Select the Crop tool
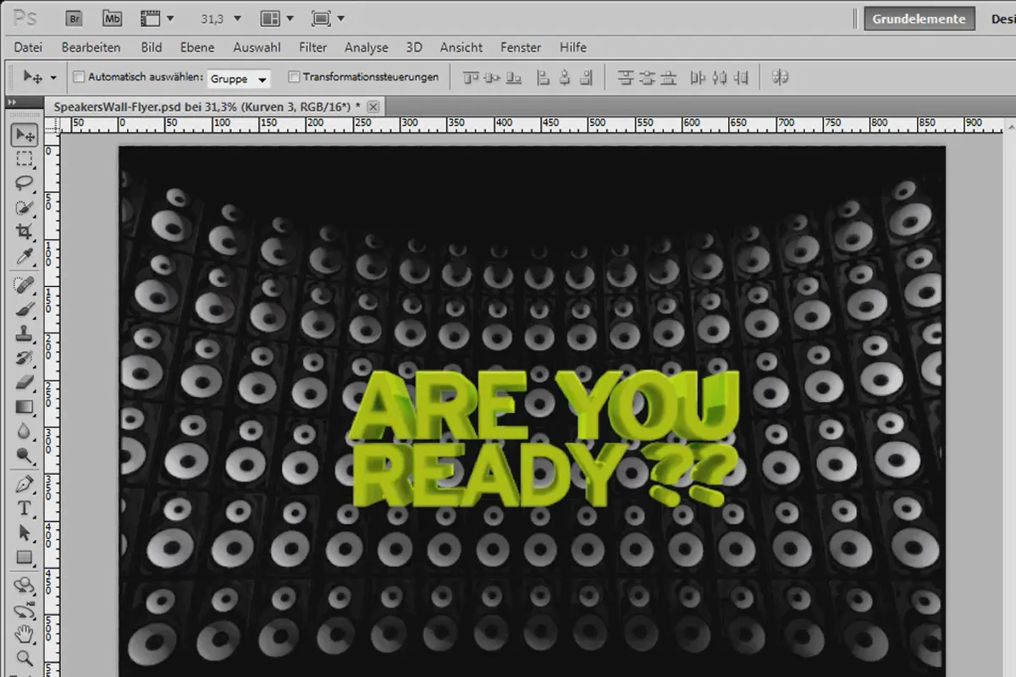The height and width of the screenshot is (677, 1016). coord(24,231)
